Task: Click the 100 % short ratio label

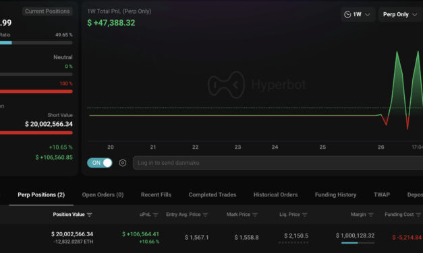Action: 66,83
